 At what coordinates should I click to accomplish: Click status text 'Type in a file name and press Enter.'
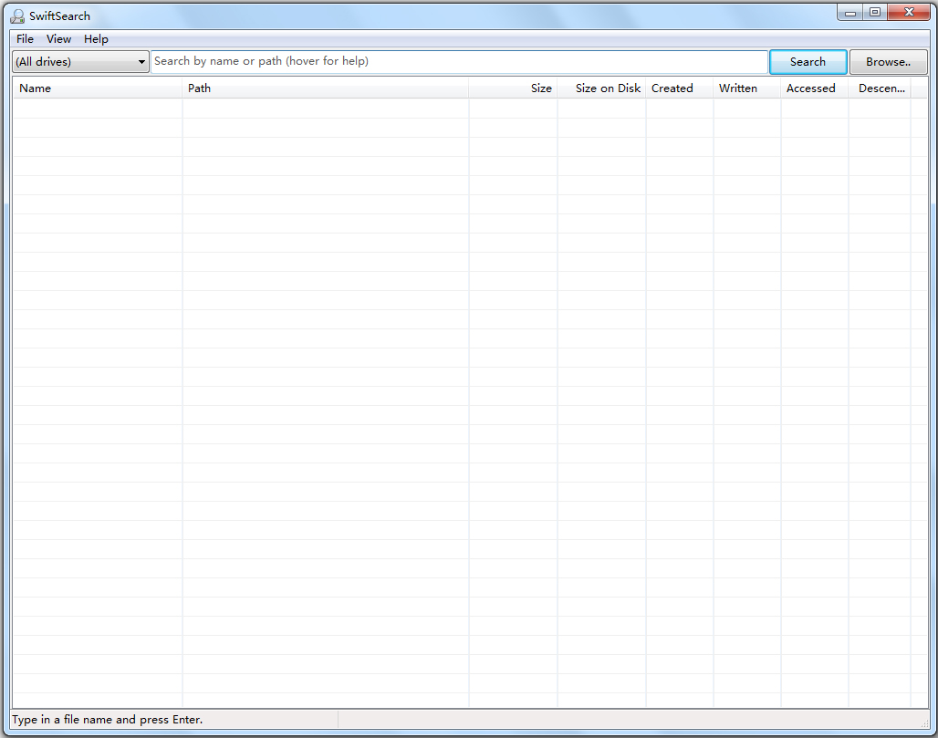[108, 720]
